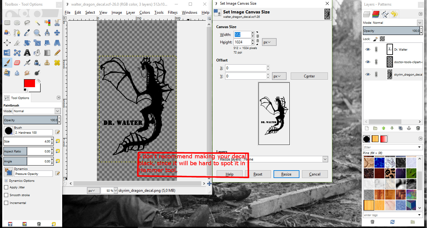This screenshot has width=427, height=228.
Task: Select the skyrim_dragon_decal layer thumbnail
Action: coord(389,74)
